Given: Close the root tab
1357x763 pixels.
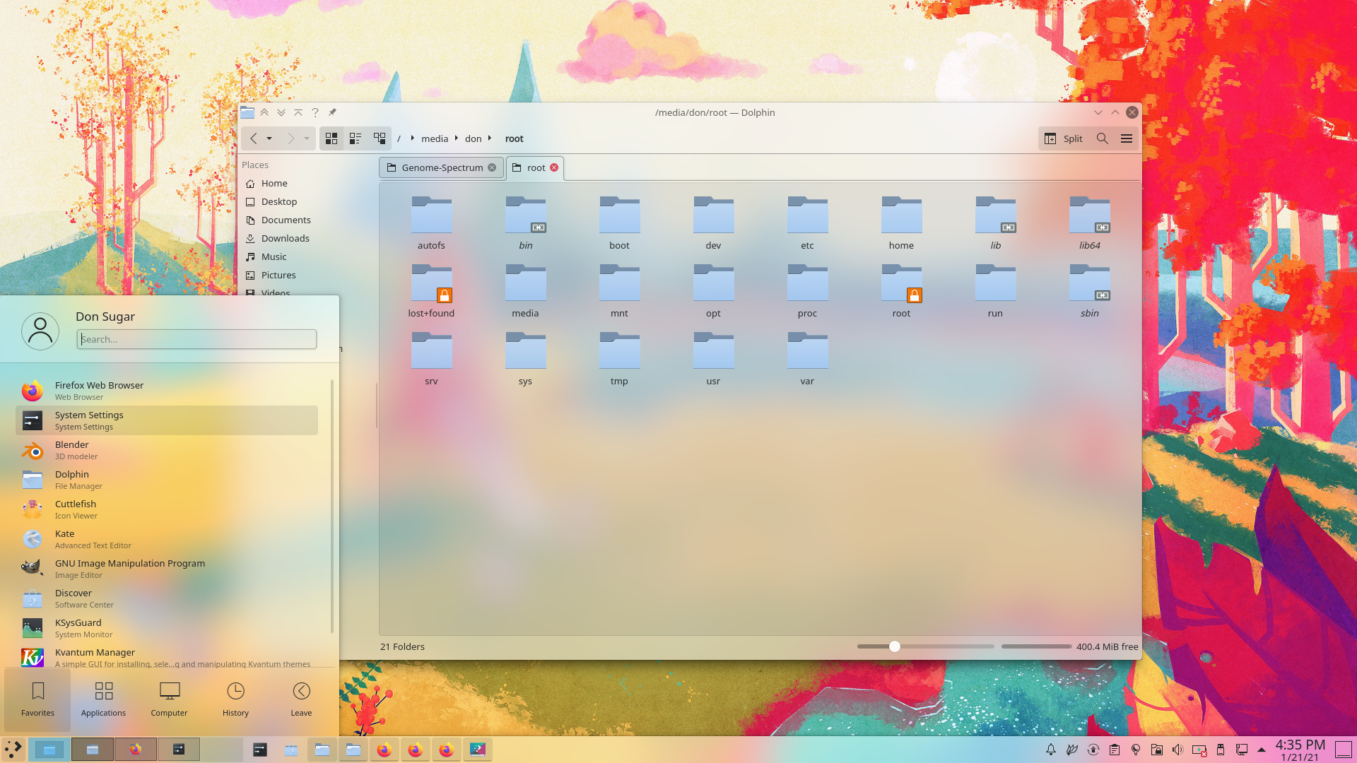Looking at the screenshot, I should tap(554, 167).
